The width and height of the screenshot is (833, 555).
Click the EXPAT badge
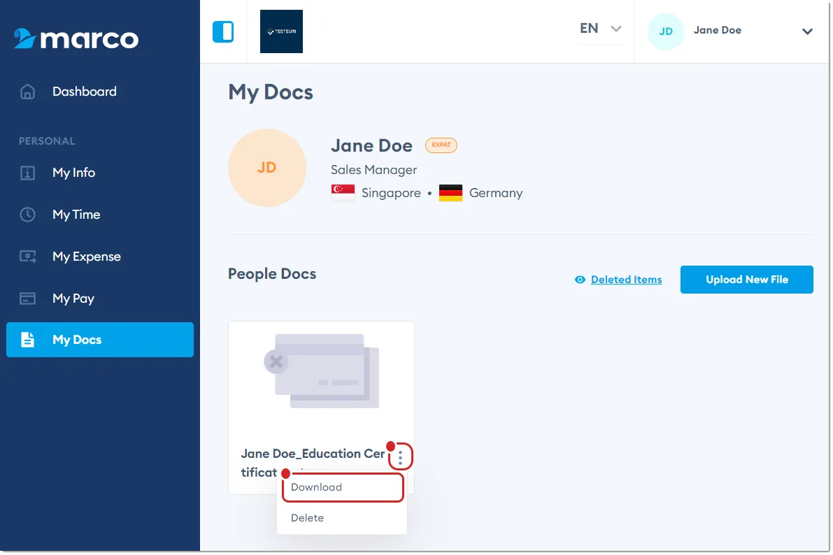[441, 145]
